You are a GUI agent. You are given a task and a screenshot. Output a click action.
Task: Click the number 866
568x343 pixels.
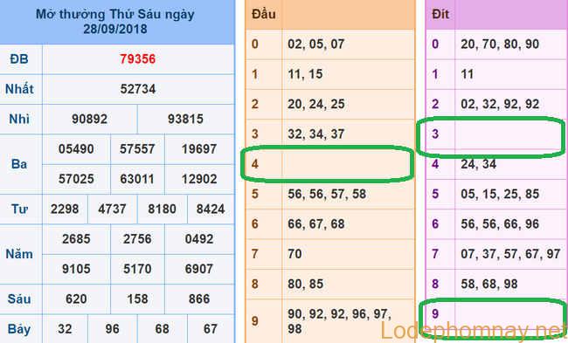click(199, 299)
